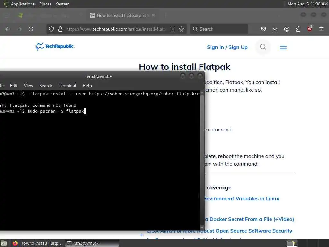
Task: Open the Terminal menu in terminal window
Action: pyautogui.click(x=67, y=86)
